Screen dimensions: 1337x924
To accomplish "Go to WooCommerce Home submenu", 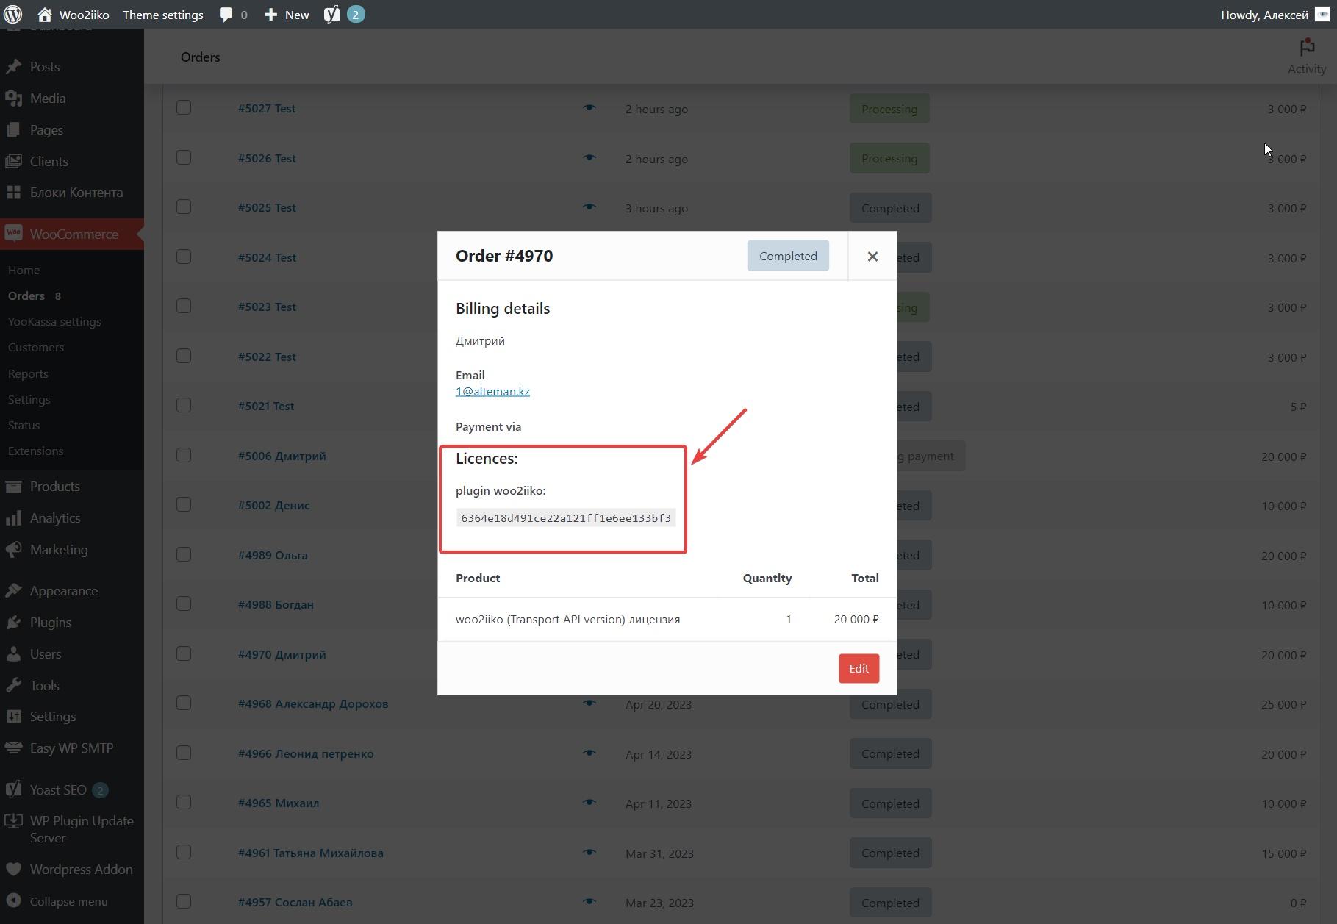I will [x=24, y=270].
